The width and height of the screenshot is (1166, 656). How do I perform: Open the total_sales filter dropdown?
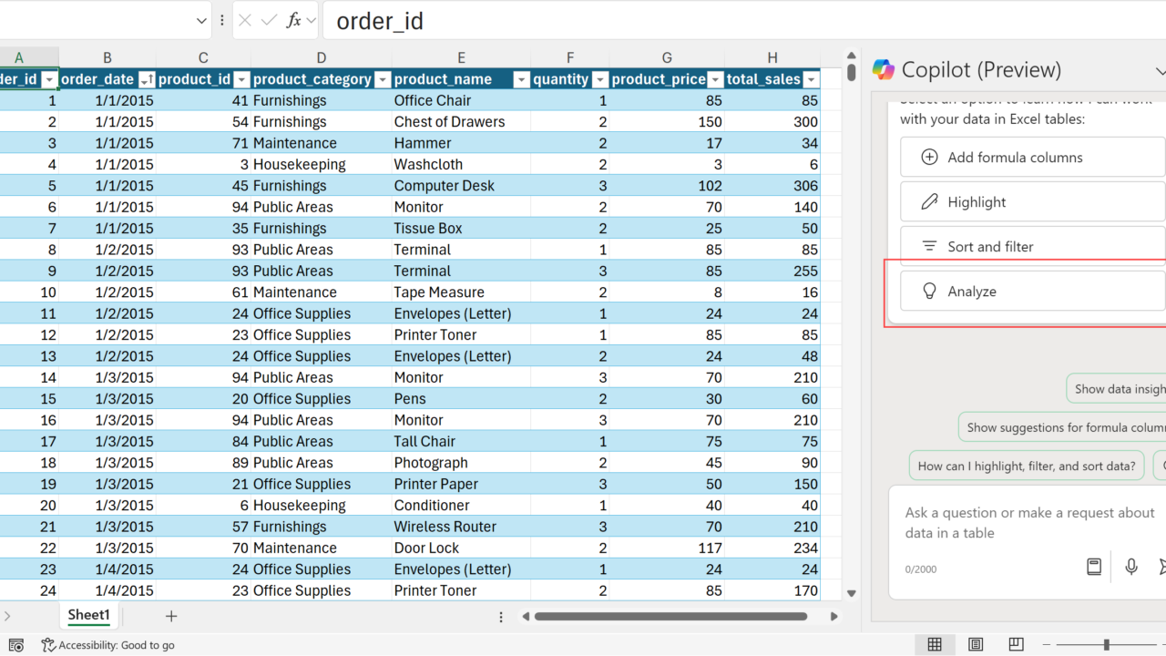[811, 79]
